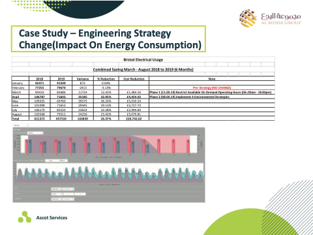Screen dimensions: 313x235
Task: Click the Cost Reduction column header
Action: (134, 79)
